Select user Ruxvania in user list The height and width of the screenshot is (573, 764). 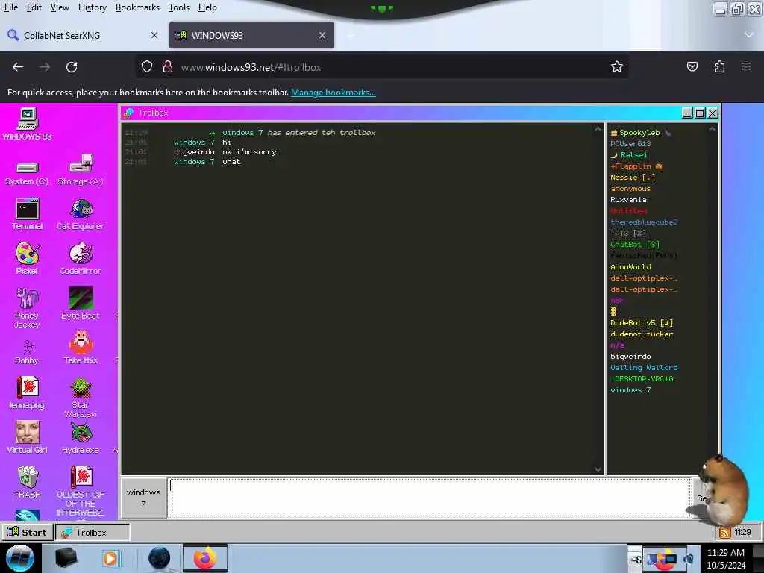[x=628, y=200]
